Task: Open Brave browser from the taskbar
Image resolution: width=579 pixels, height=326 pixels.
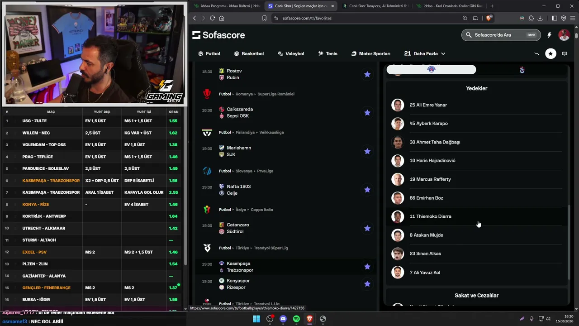Action: tap(309, 319)
